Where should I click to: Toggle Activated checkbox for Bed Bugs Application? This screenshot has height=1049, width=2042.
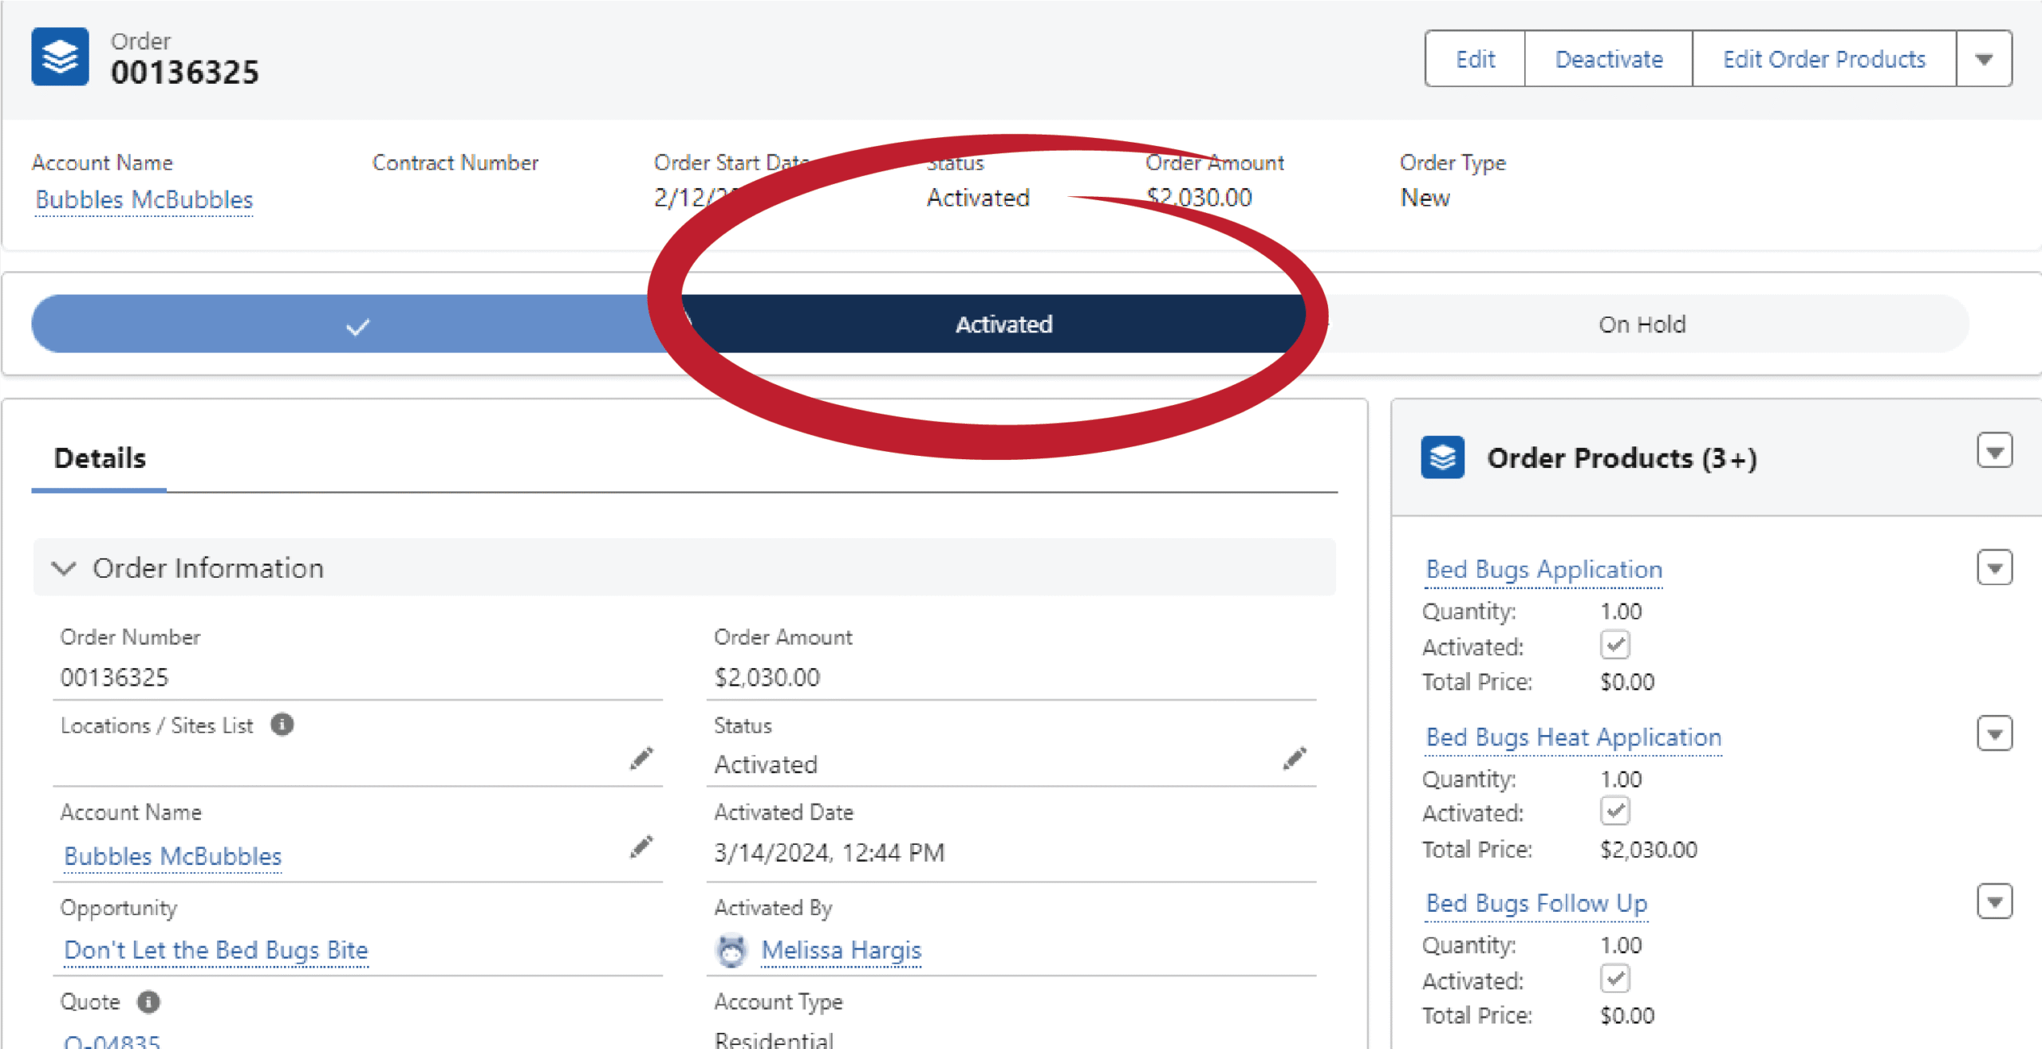[x=1614, y=645]
